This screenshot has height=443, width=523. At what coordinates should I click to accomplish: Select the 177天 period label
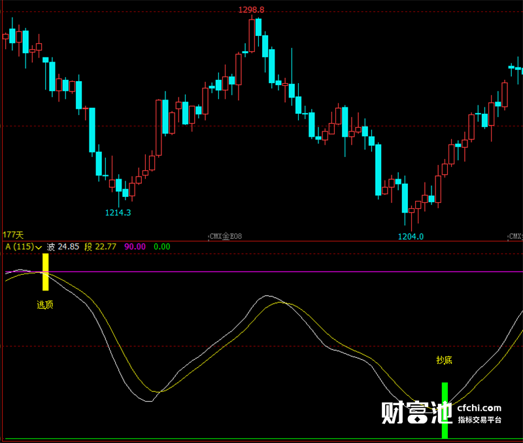(x=13, y=235)
